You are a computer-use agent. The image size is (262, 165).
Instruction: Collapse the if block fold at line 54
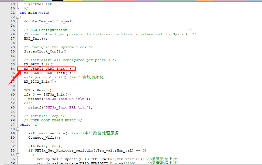[18, 155]
